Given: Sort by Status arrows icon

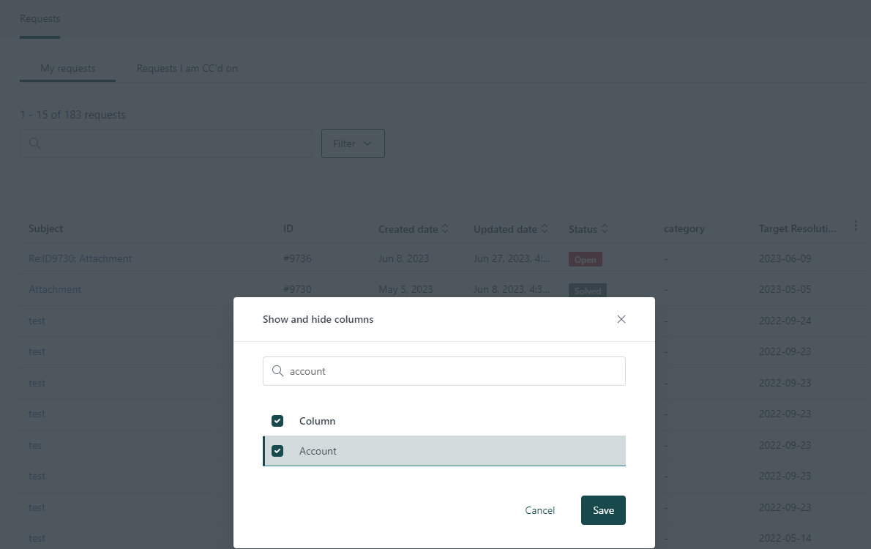Looking at the screenshot, I should pyautogui.click(x=605, y=229).
